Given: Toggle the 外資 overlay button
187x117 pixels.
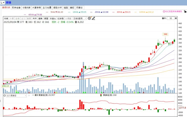Looking at the screenshot, I should (x=12, y=18).
